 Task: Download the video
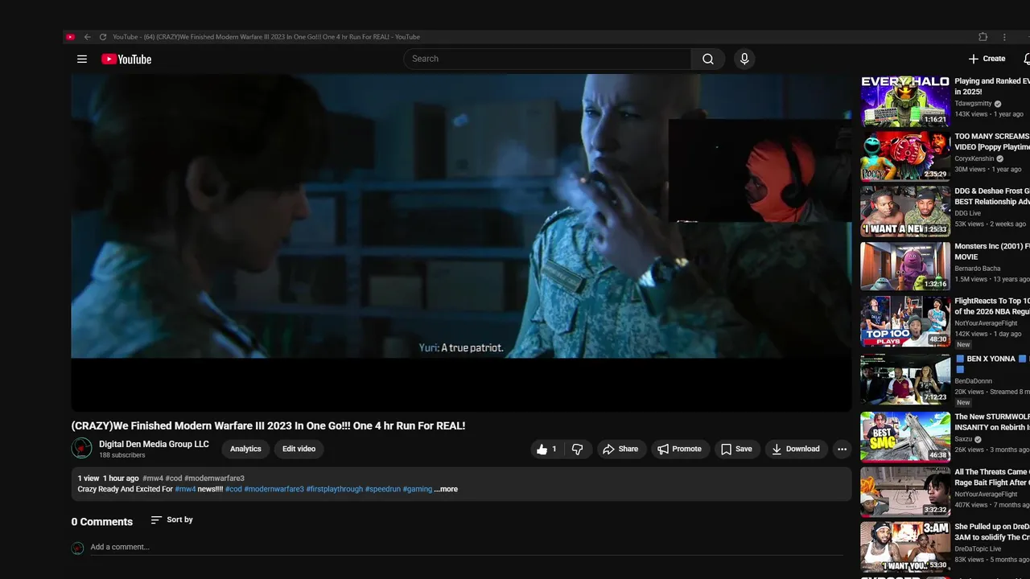[x=795, y=450]
